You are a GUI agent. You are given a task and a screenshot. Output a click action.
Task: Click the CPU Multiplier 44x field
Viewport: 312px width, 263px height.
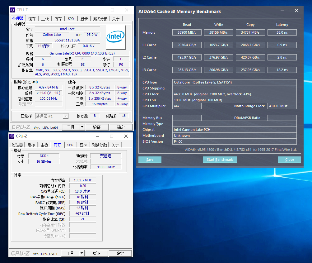(187, 106)
